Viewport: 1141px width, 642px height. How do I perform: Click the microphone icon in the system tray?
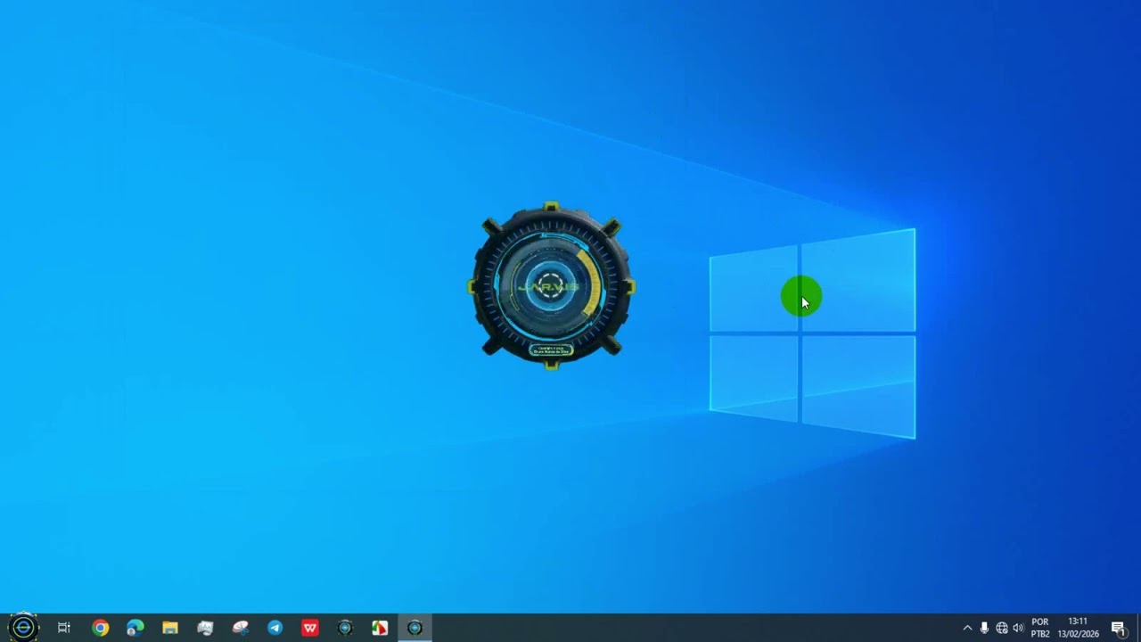coord(984,628)
